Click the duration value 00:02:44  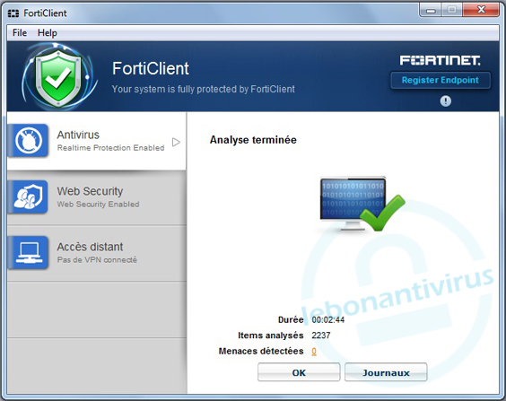pyautogui.click(x=327, y=319)
